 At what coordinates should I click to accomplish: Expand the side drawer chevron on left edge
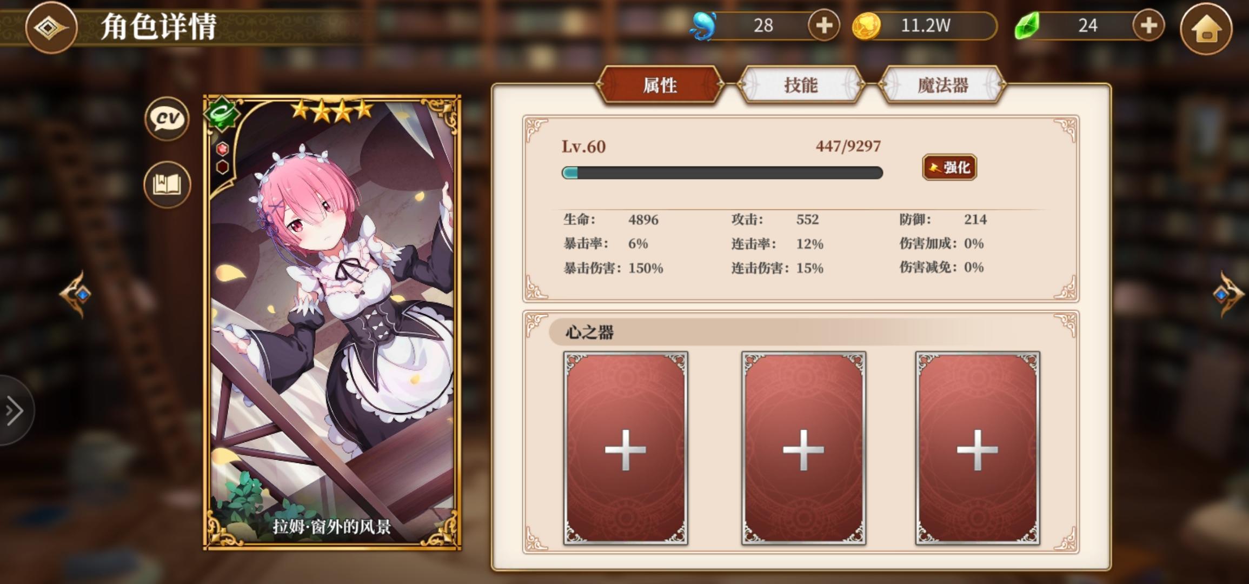pyautogui.click(x=15, y=411)
